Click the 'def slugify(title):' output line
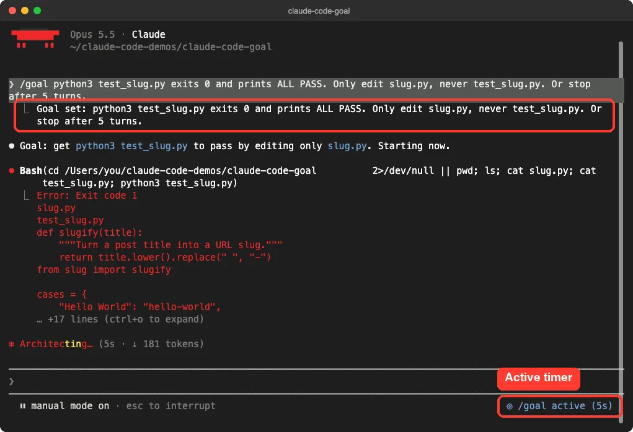Screen dimensions: 633x432 [89, 233]
